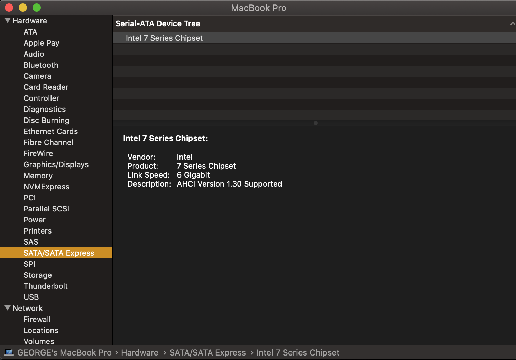Select Intel 7 Series Chipset row in device tree
Image resolution: width=516 pixels, height=360 pixels.
314,38
